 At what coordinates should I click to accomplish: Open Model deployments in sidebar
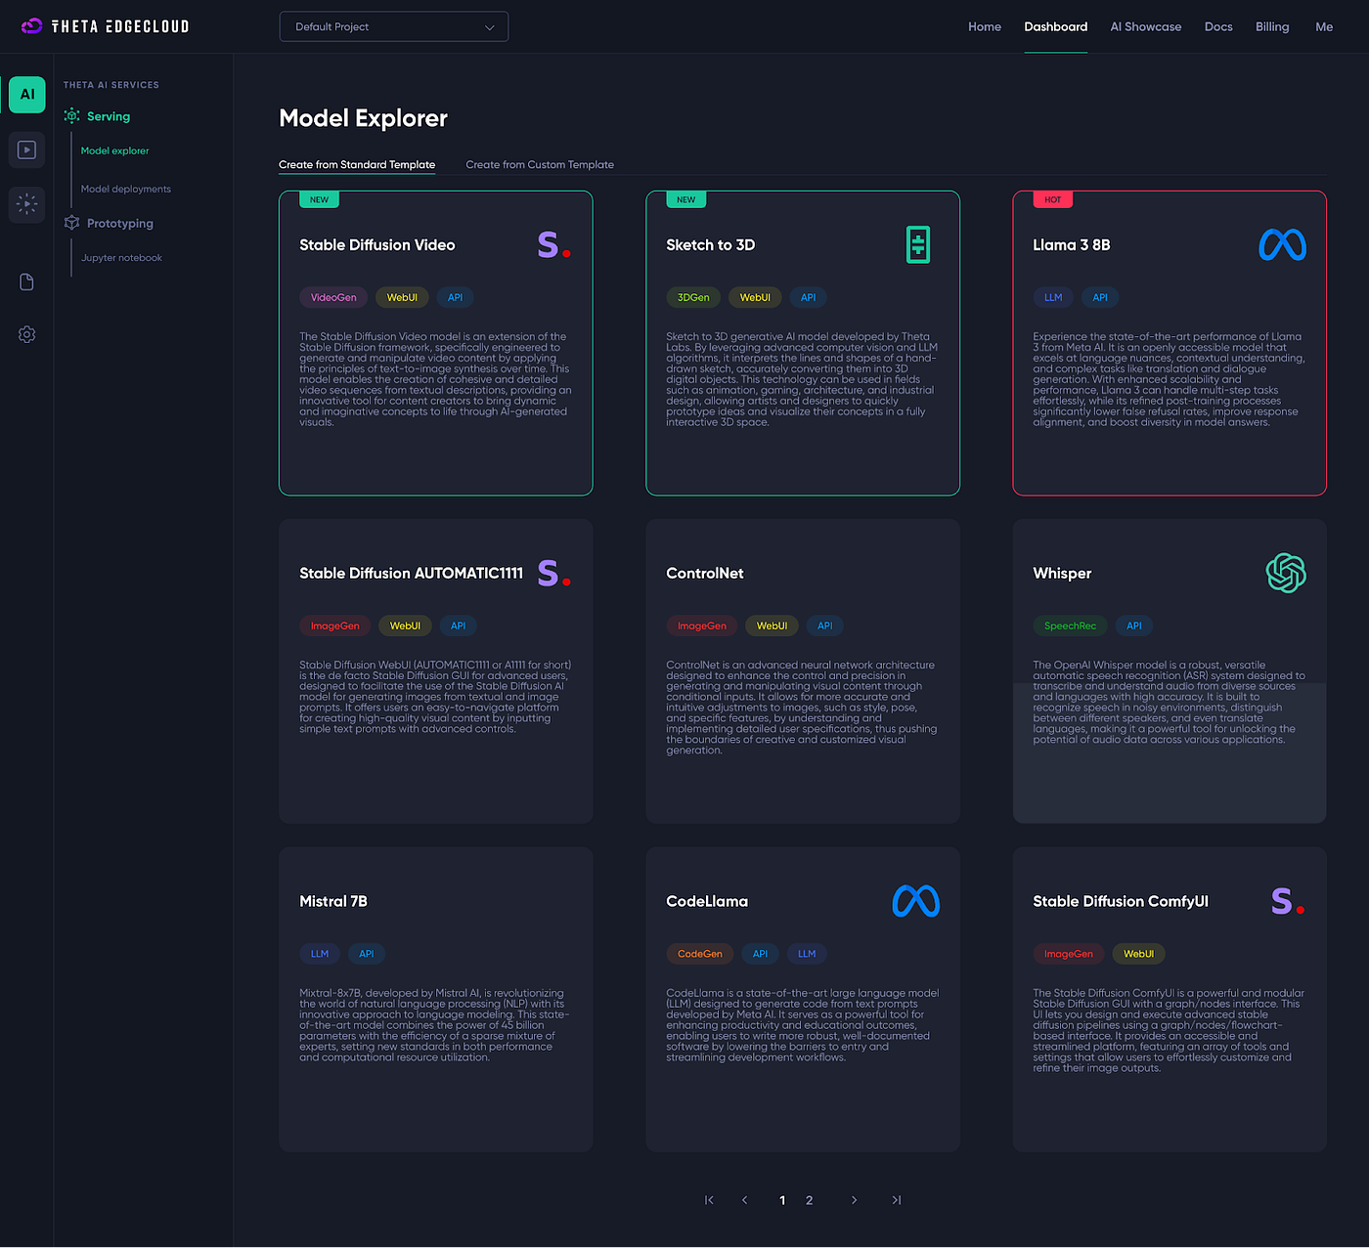point(126,189)
